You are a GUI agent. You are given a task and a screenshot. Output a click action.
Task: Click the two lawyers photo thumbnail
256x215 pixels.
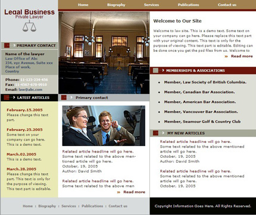pyautogui.click(x=104, y=126)
